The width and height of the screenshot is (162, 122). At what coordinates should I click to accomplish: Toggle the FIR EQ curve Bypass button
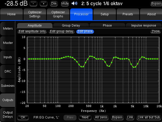(x=117, y=117)
